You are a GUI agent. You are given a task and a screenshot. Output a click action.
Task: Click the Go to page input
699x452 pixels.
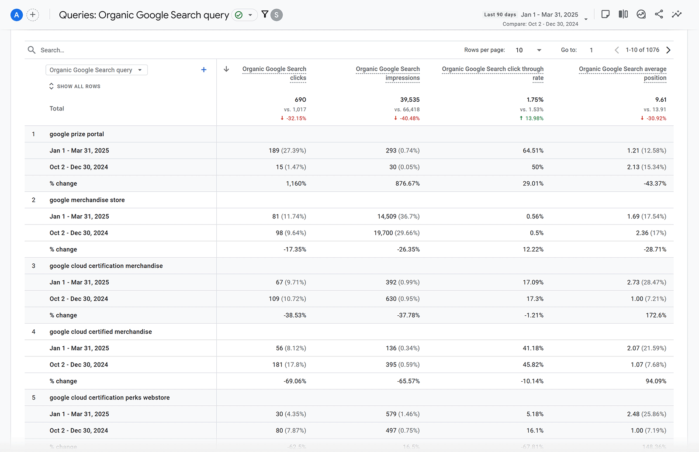point(592,50)
